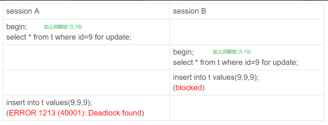Click the "session B" column header

(x=189, y=11)
